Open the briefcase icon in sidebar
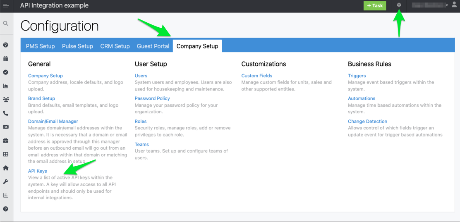Screen dimensions: 460x222 click(6, 141)
